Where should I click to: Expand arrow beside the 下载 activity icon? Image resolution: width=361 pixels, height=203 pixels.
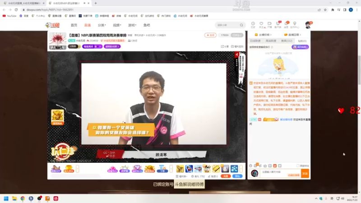(x=171, y=169)
